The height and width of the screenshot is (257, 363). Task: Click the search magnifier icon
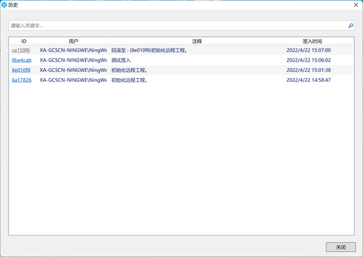point(351,26)
